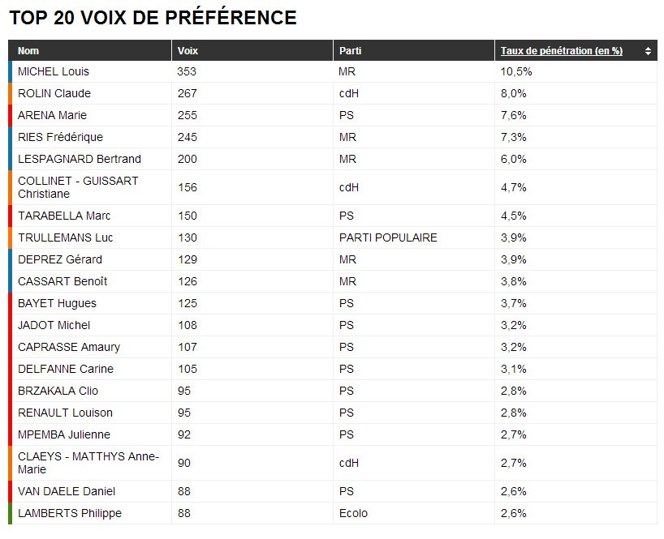Sort by Taux de pénétration column link

tap(562, 51)
